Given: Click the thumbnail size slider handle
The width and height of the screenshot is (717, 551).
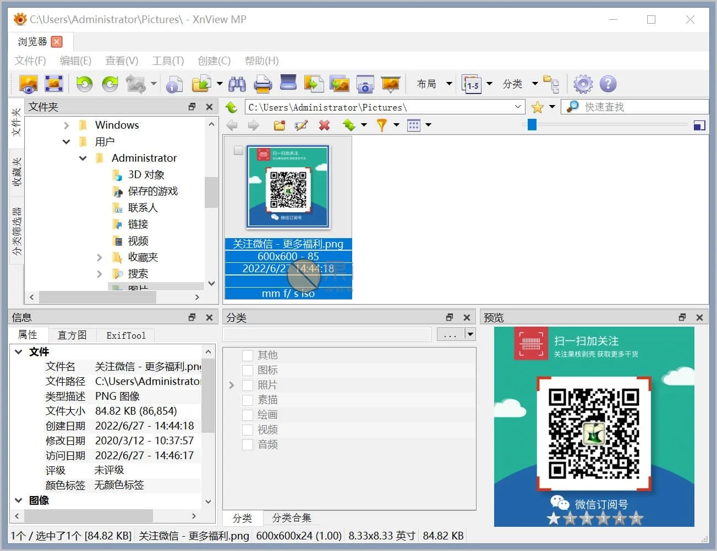Looking at the screenshot, I should click(x=532, y=125).
